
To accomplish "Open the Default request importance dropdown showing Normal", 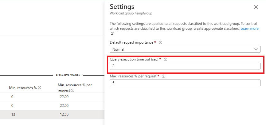I will pos(185,49).
